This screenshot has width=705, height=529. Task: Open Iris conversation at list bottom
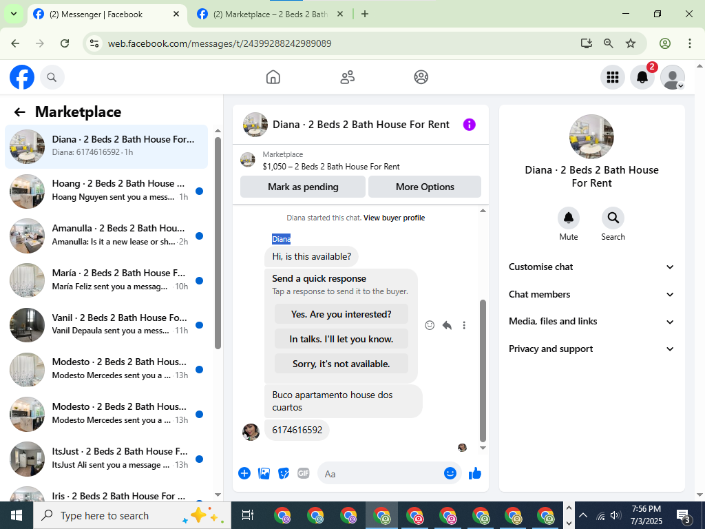106,494
